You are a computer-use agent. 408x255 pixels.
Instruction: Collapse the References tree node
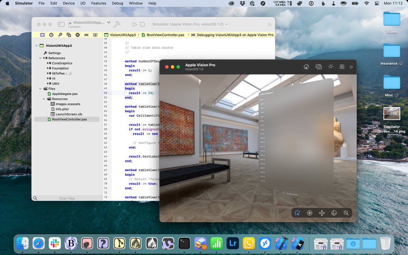click(x=40, y=58)
